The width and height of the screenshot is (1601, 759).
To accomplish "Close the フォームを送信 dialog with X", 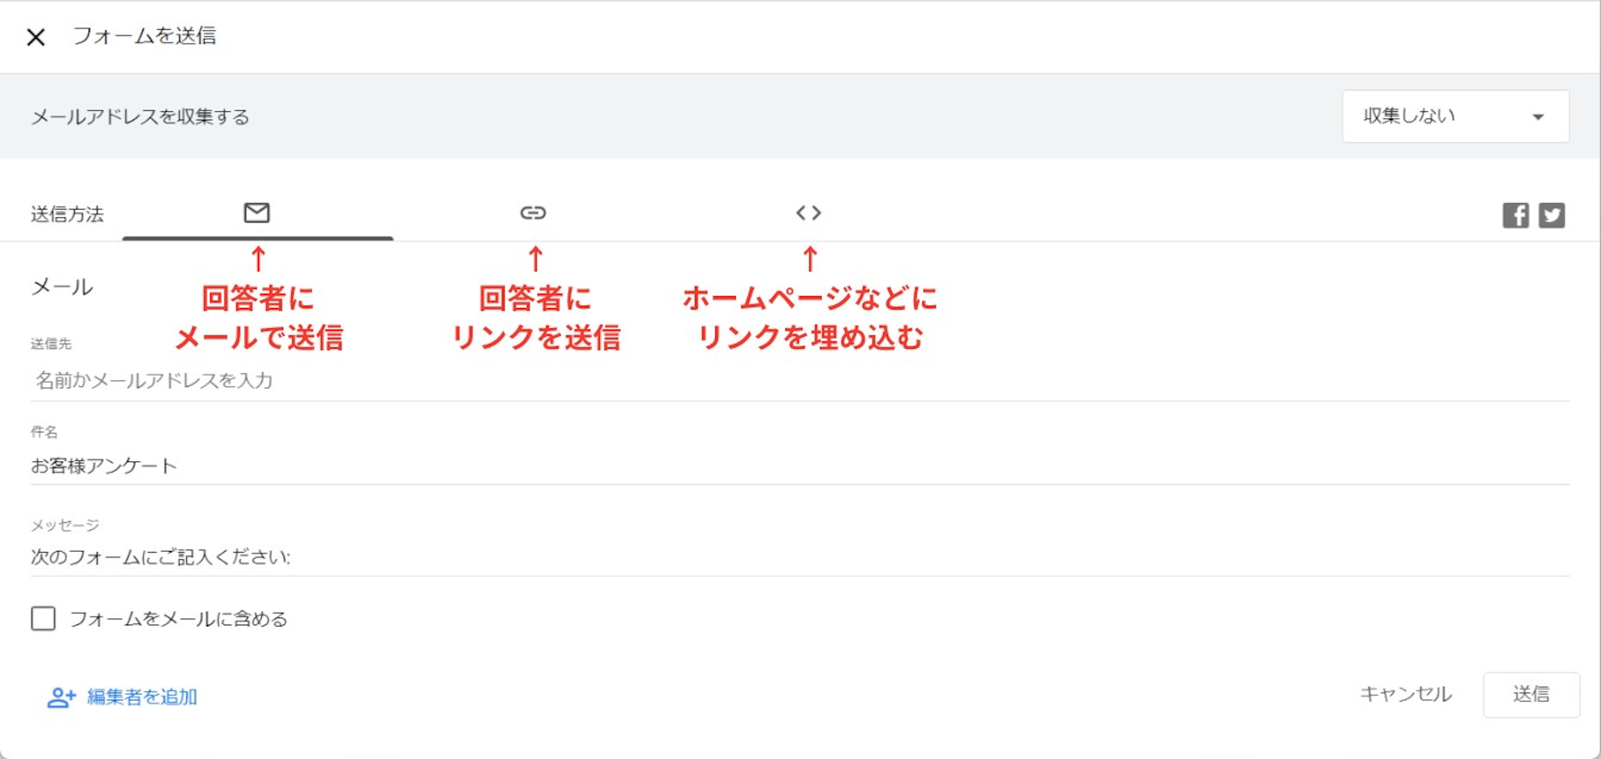I will 35,37.
